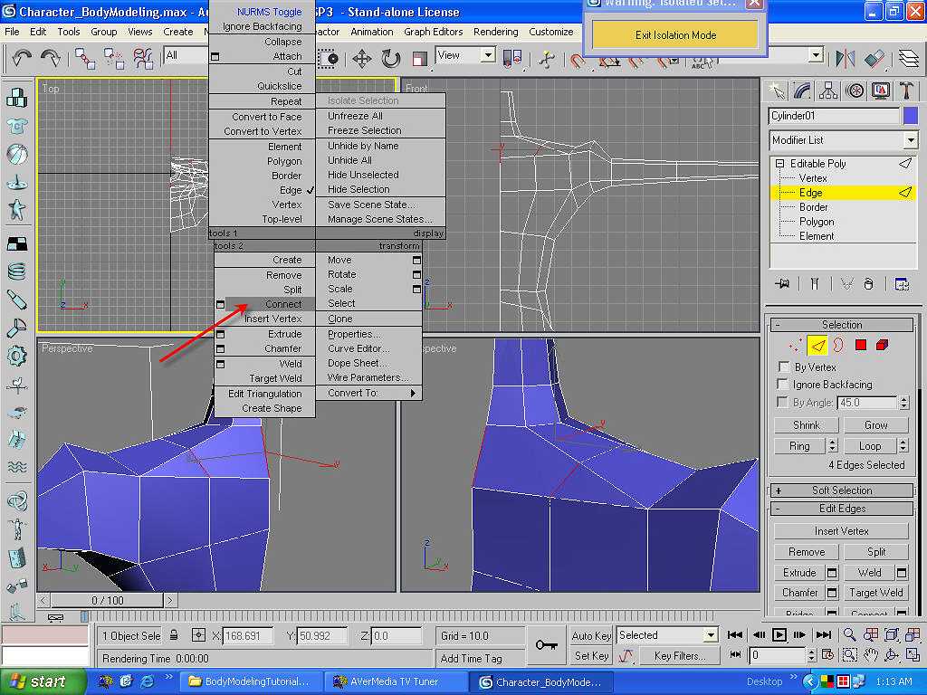Click the Undo arrow icon
The width and height of the screenshot is (927, 695).
pos(22,58)
